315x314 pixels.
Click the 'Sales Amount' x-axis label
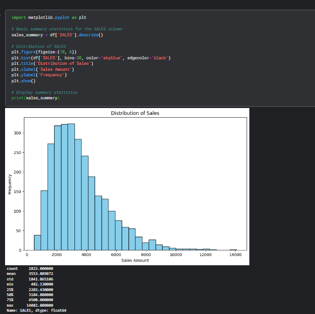click(135, 260)
